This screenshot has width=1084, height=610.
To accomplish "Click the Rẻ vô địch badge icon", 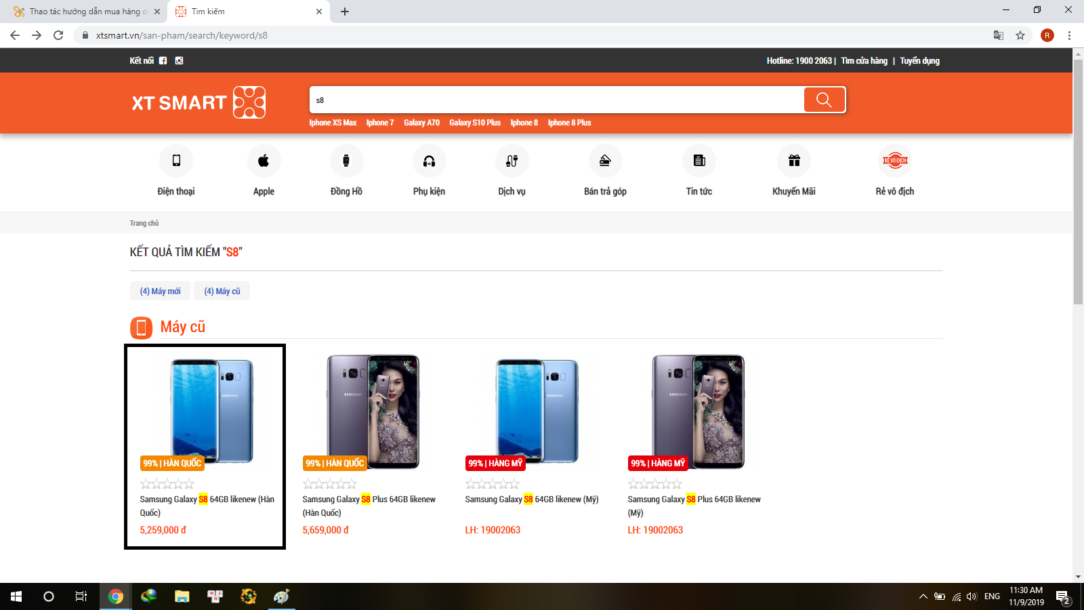I will coord(894,161).
